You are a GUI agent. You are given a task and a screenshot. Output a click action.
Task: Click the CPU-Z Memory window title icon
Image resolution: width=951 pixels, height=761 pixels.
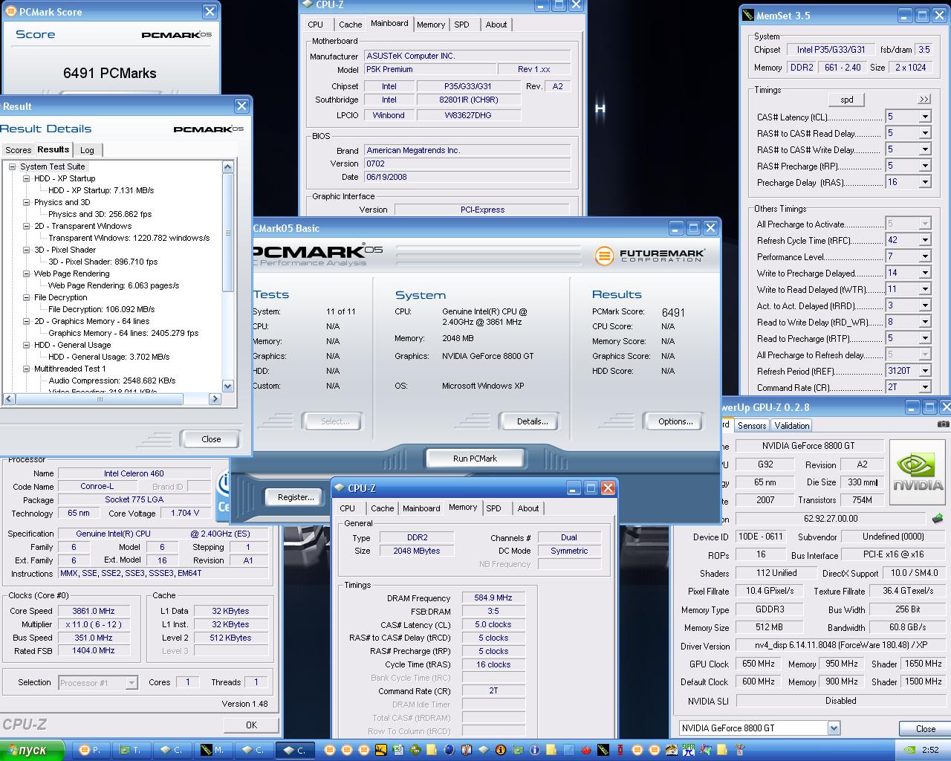coord(339,488)
